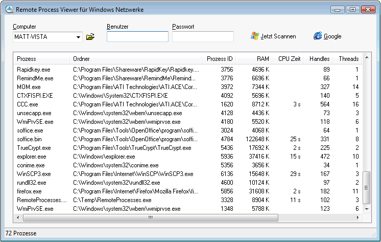Click the 37416 K RAM value

pos(259,157)
